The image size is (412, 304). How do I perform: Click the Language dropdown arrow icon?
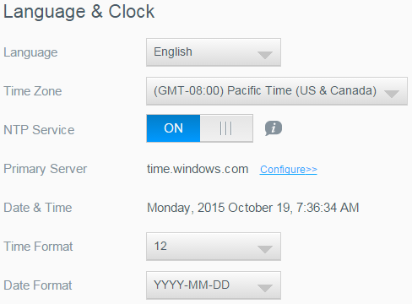click(x=265, y=55)
